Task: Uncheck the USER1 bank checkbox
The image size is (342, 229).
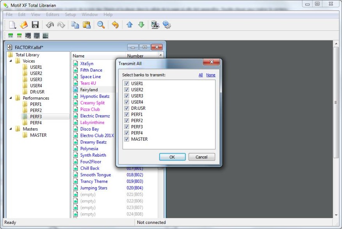Action: point(126,83)
